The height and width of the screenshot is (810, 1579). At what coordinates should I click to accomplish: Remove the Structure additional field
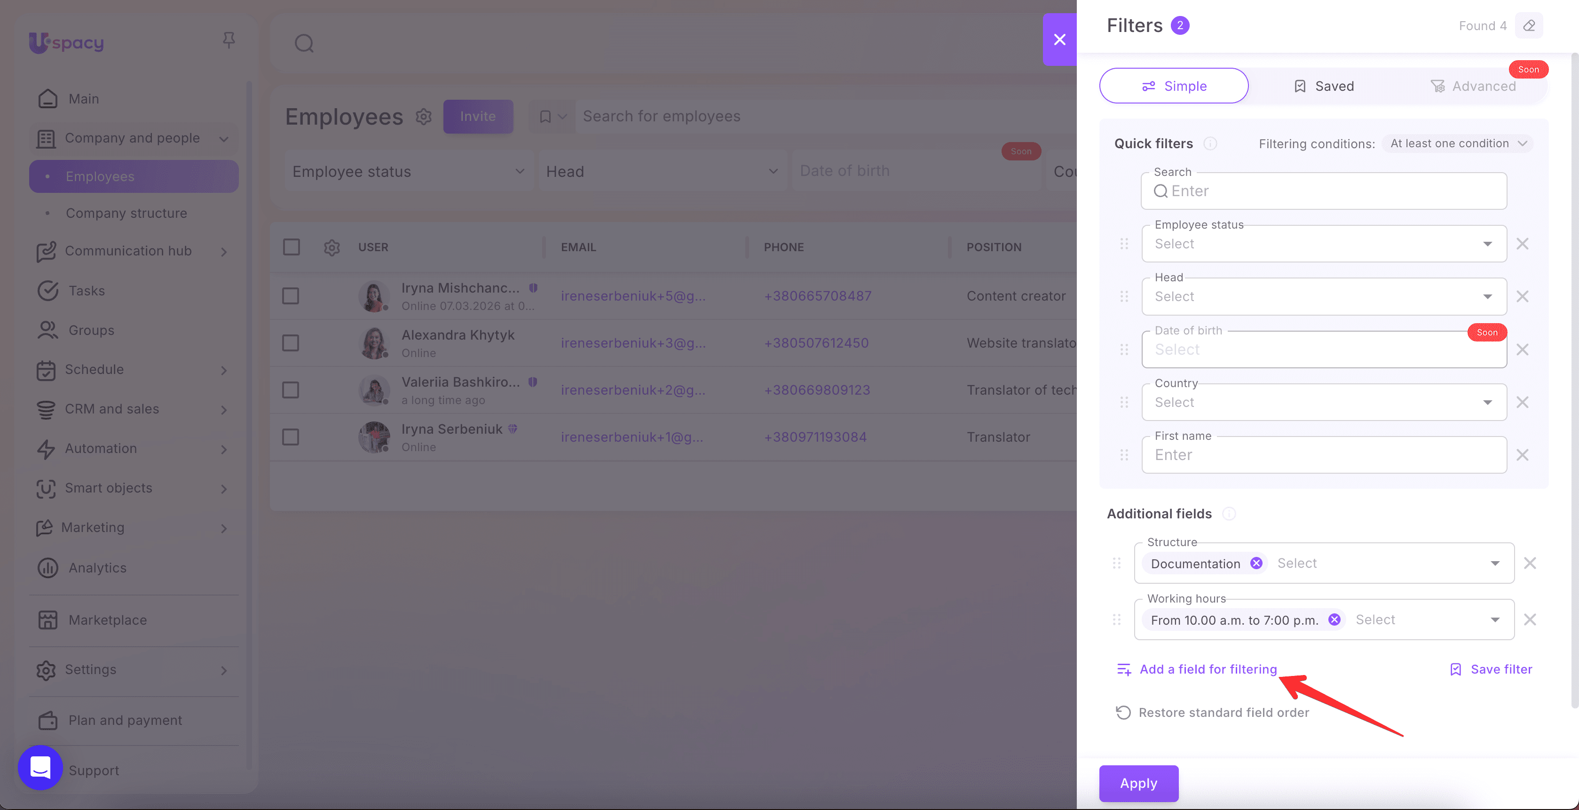coord(1529,564)
